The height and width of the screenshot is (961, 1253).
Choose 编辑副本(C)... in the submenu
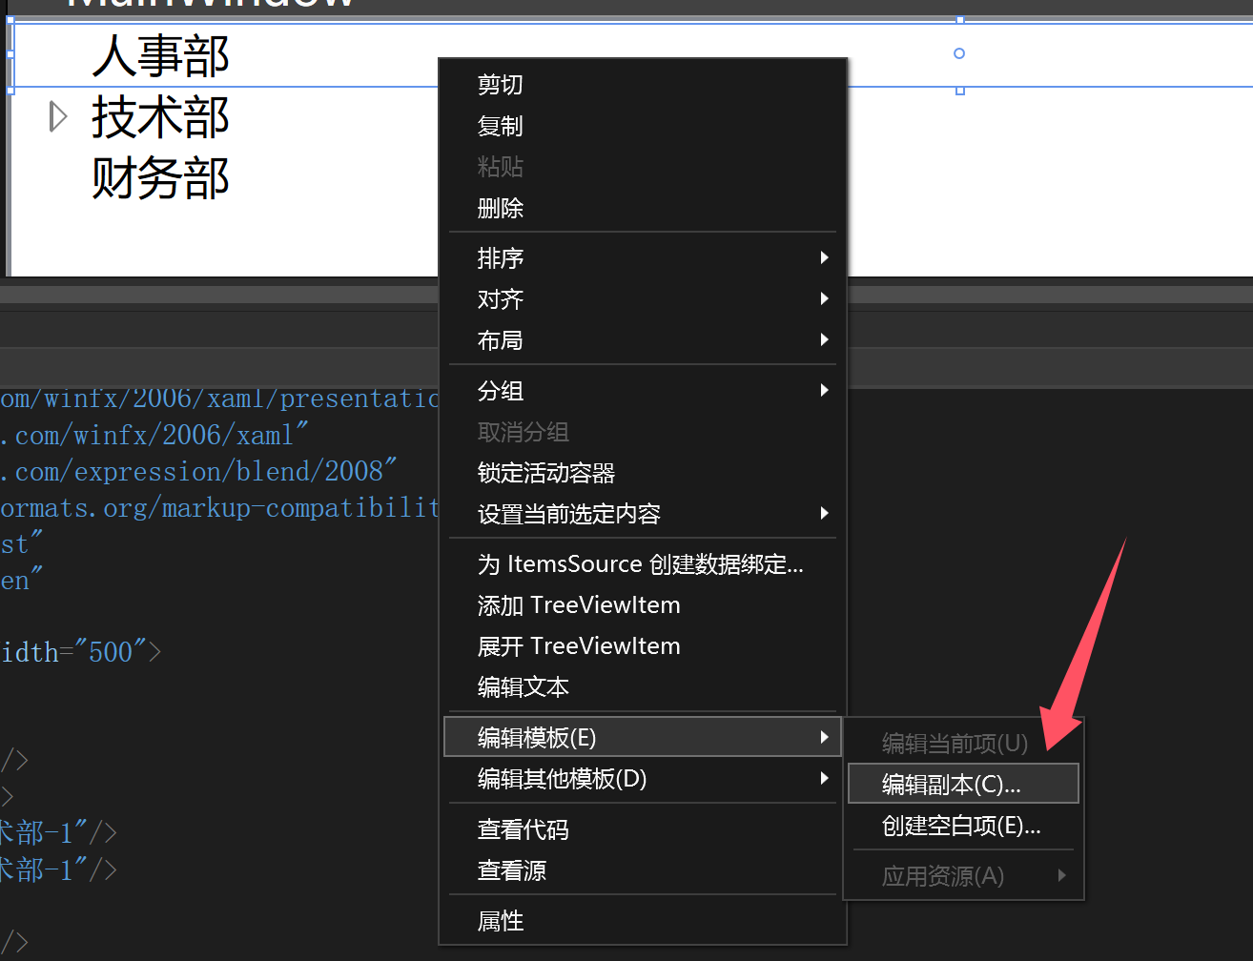coord(963,784)
